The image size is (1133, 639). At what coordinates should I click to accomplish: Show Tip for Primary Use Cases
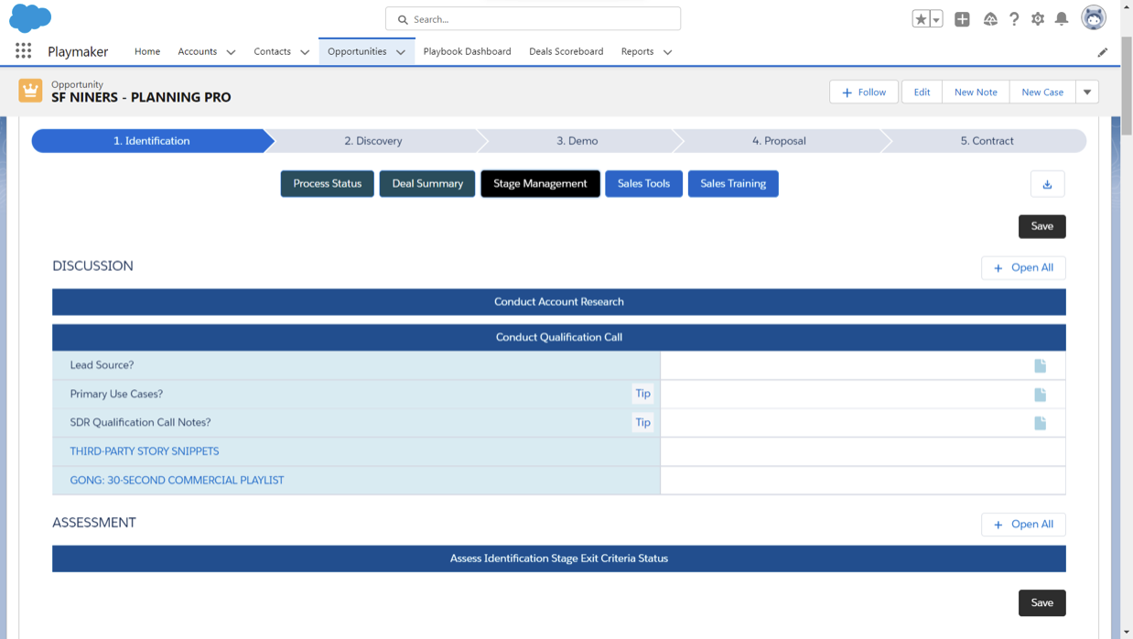[643, 394]
